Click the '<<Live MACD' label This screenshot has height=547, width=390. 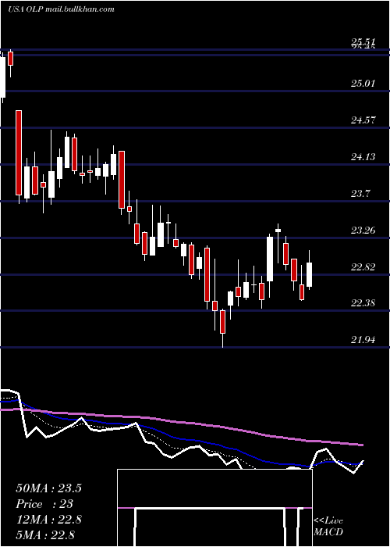coord(328,527)
